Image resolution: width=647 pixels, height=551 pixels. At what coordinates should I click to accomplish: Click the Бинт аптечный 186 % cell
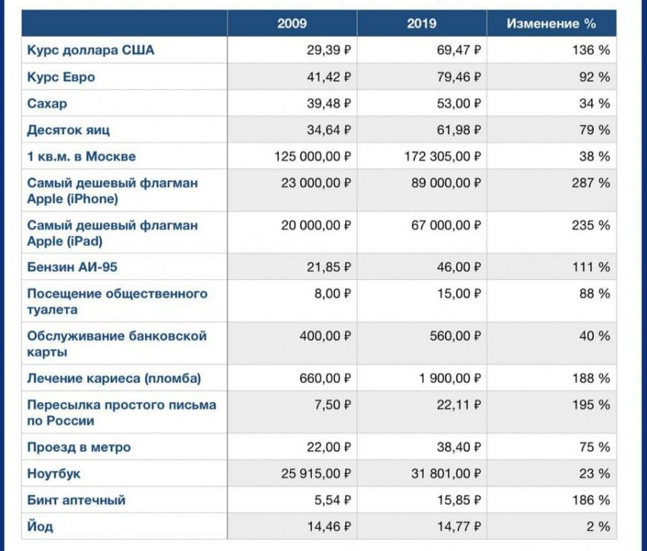[x=552, y=500]
